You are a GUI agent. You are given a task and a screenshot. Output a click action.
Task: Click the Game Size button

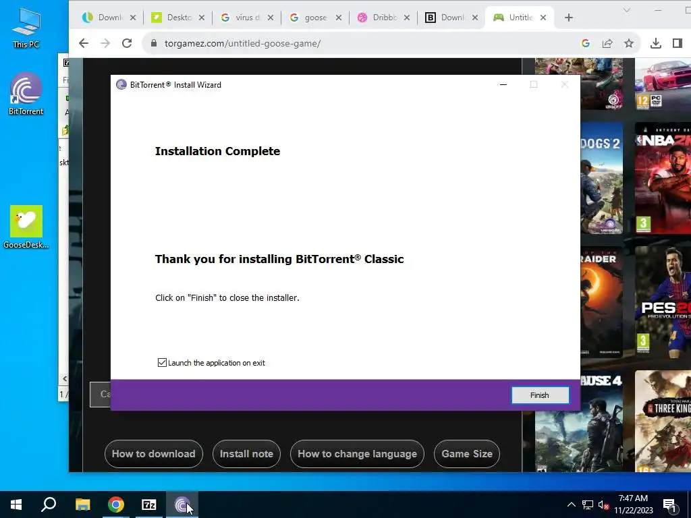[x=467, y=454]
